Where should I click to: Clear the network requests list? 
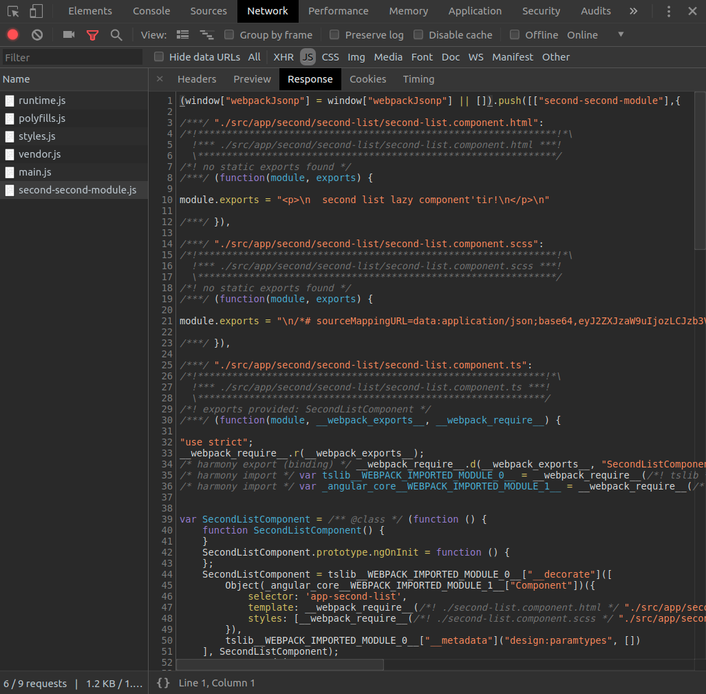pyautogui.click(x=36, y=34)
